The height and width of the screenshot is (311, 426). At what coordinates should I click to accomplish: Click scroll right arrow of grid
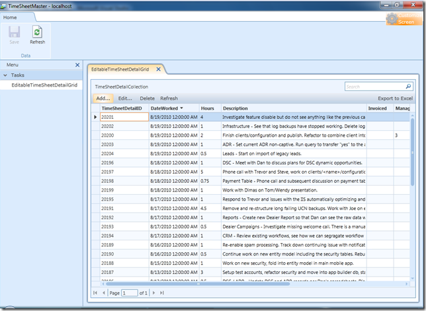point(407,284)
